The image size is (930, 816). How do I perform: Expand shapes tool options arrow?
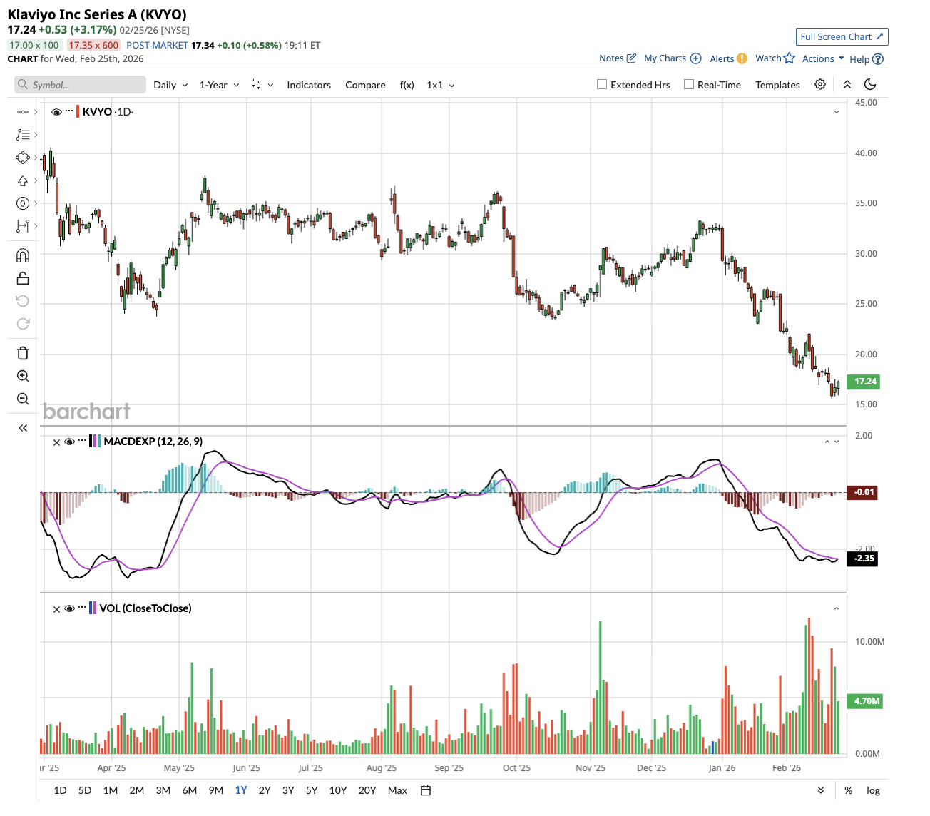[36, 158]
